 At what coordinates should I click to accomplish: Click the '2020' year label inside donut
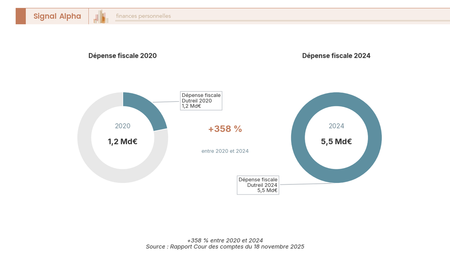point(123,126)
